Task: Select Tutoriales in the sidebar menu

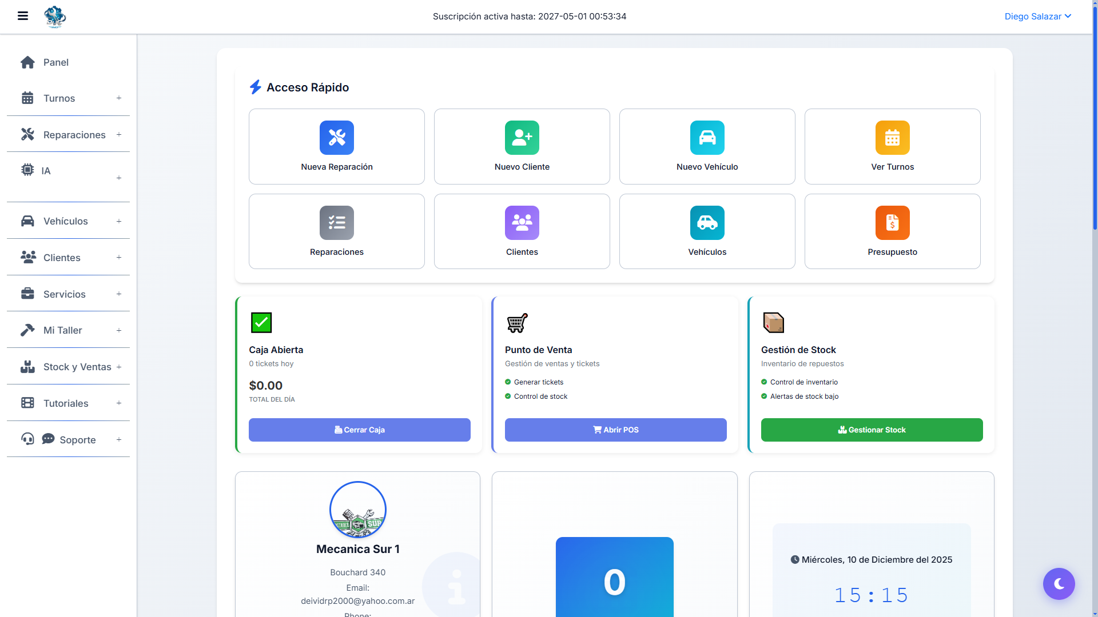Action: point(66,403)
